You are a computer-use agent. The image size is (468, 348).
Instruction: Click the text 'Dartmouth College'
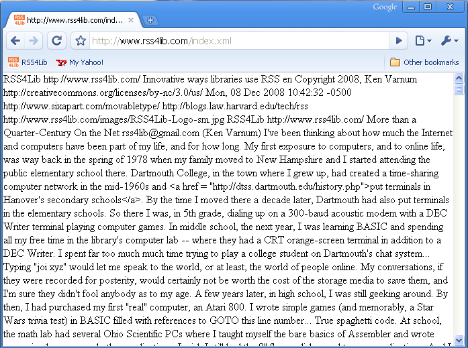point(169,173)
